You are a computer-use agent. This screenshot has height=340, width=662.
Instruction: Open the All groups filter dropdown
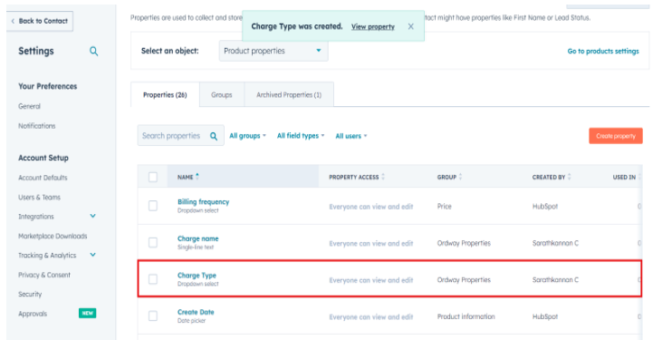pyautogui.click(x=247, y=136)
